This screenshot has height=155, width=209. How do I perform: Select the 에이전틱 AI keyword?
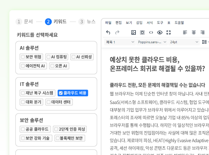(x=33, y=66)
